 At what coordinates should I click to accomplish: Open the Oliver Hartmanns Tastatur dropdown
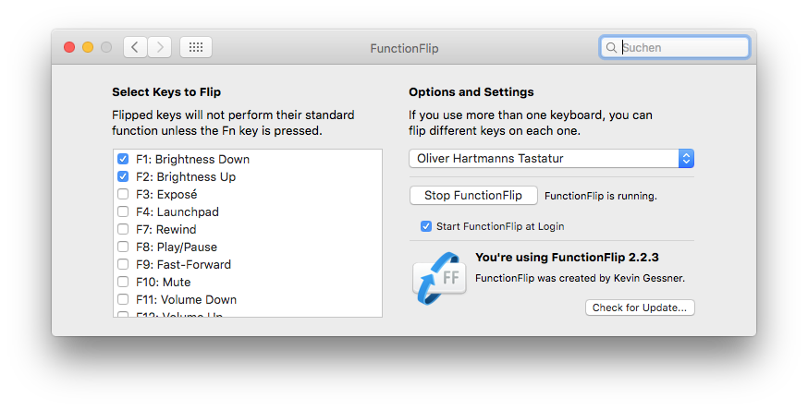coord(551,159)
